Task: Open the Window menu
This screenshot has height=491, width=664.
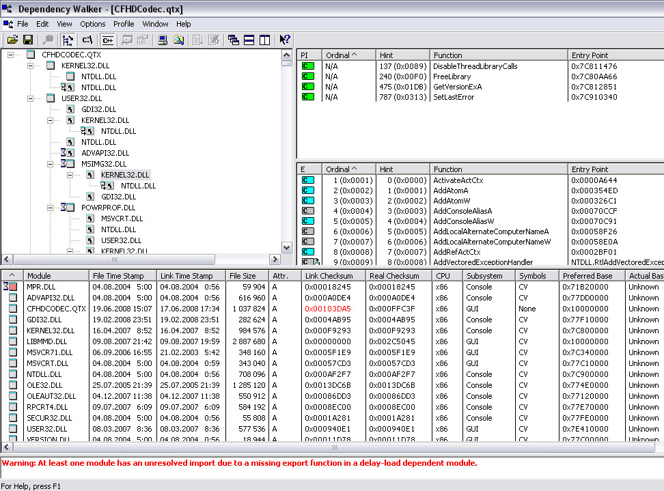Action: coord(156,24)
